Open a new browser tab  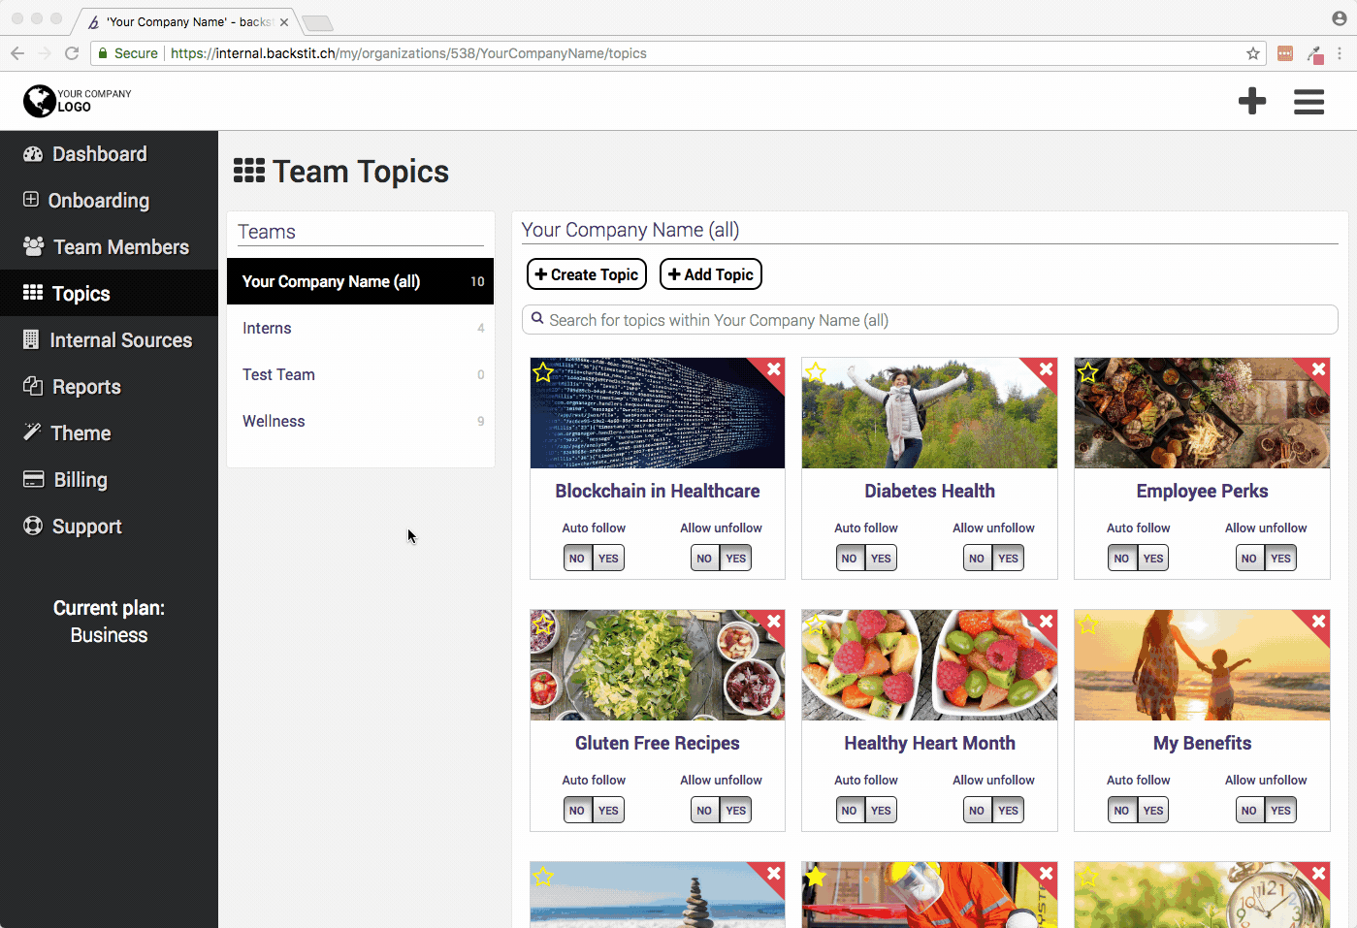(x=318, y=22)
